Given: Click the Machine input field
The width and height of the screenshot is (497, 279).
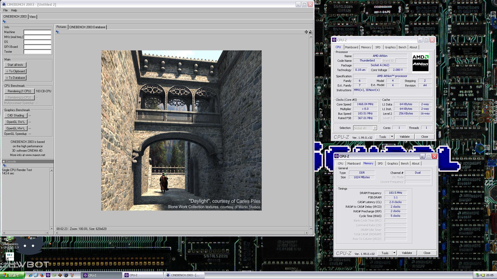Looking at the screenshot, I should 38,32.
